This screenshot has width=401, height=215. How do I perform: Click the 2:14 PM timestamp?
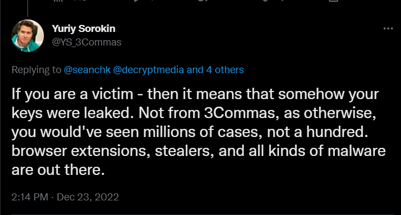click(30, 197)
